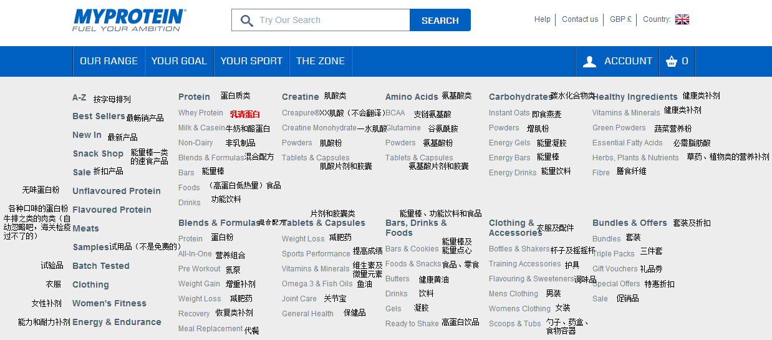The width and height of the screenshot is (772, 340).
Task: Click the Amino Acids heading
Action: [412, 97]
